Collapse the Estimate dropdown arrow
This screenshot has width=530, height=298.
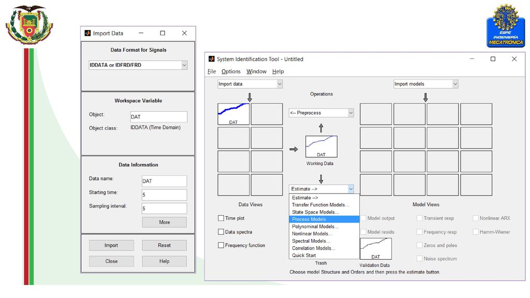click(350, 189)
